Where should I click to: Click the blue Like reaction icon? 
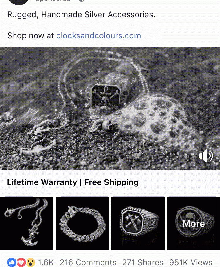pos(12,262)
